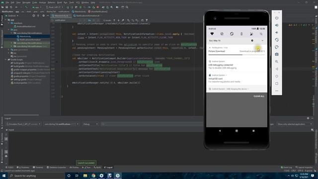Click the horizontal scrollbar below the project tree
This screenshot has height=179, width=318.
pos(21,115)
